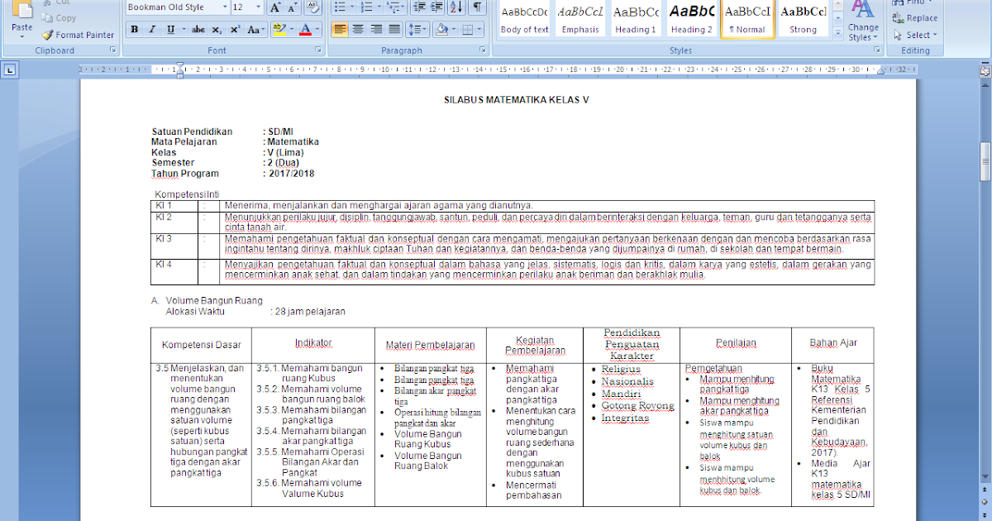Apply the Heading 2 style
This screenshot has height=521, width=992.
[x=692, y=20]
